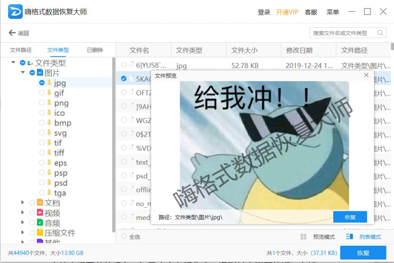Switch to the 文件类型 tab
Screen dimensions: 394x263
(x=58, y=50)
